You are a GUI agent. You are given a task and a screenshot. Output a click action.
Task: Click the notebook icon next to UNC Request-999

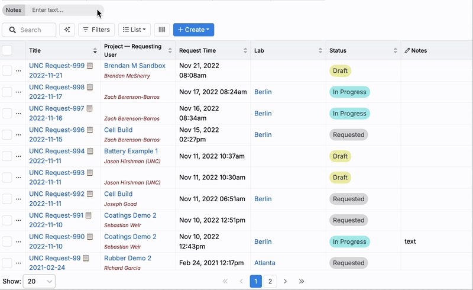[90, 66]
